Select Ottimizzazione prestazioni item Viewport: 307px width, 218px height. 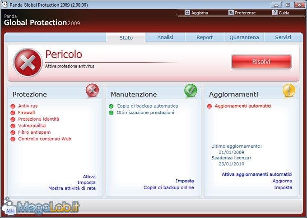pos(145,113)
